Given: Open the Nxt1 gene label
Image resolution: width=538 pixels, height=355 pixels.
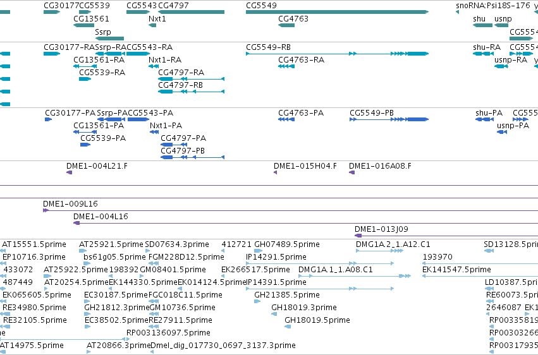Looking at the screenshot, I should [x=157, y=18].
